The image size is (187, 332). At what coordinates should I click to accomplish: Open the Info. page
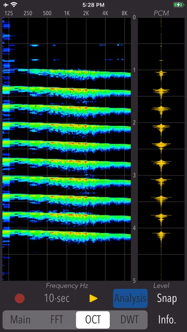[x=167, y=320]
